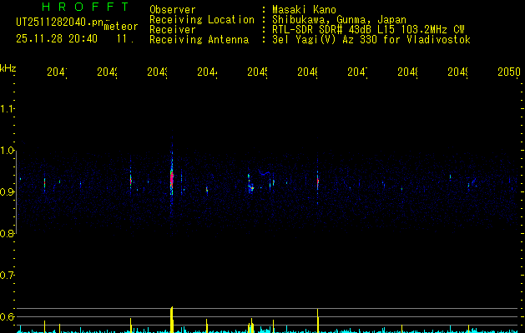The height and width of the screenshot is (333, 525).
Task: Select the UT2511282040.pn file name text
Action: coord(59,22)
